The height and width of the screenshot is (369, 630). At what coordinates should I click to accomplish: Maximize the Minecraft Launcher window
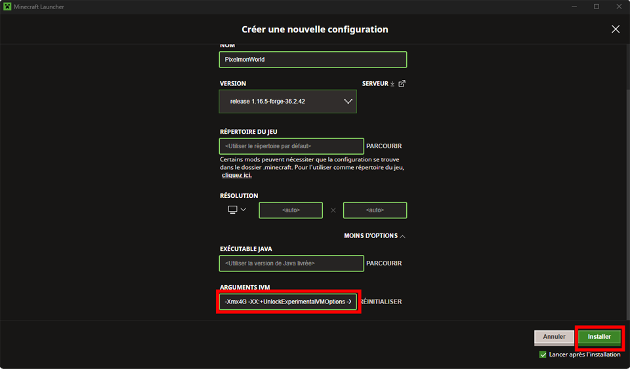(x=597, y=7)
